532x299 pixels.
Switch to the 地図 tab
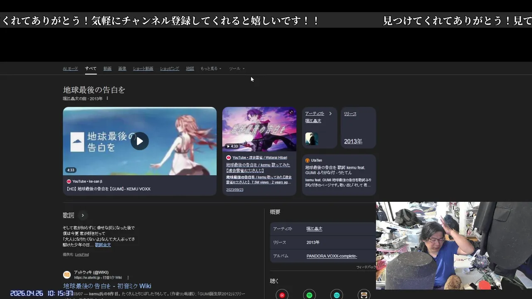click(x=190, y=69)
